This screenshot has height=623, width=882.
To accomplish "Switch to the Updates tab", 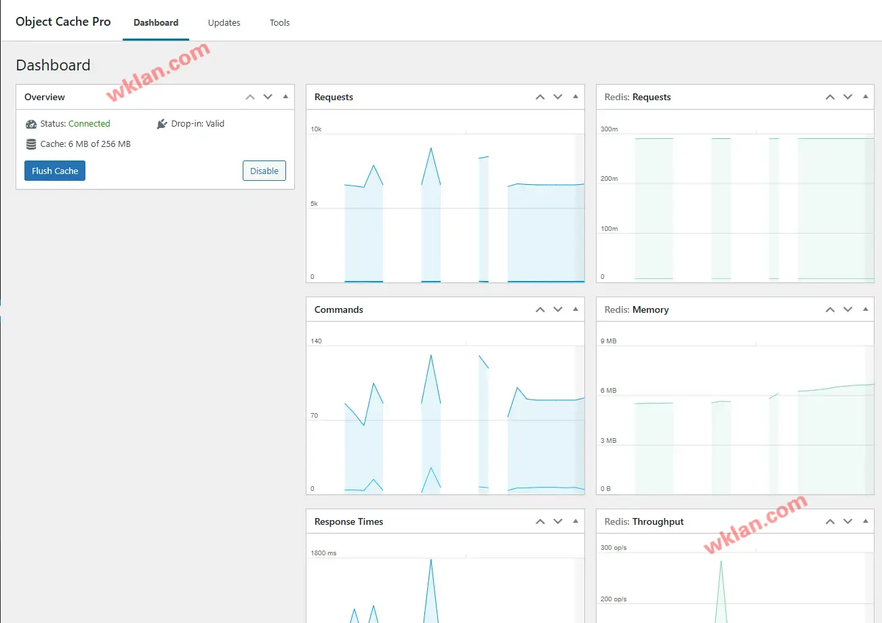I will click(224, 22).
